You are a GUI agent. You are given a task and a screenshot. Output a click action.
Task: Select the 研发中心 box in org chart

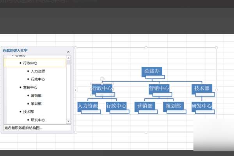202,106
